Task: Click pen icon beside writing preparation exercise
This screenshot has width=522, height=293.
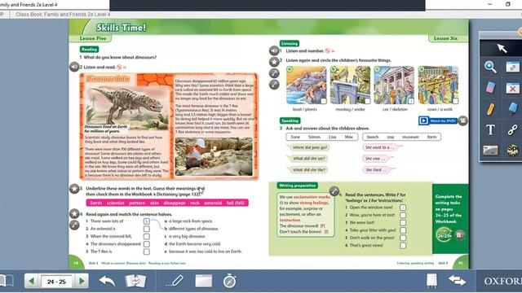Action: [334, 191]
